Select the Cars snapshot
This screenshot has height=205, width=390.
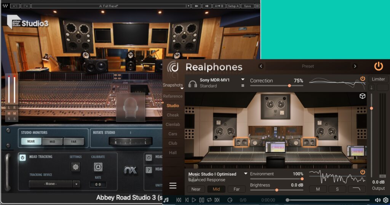coord(173,134)
